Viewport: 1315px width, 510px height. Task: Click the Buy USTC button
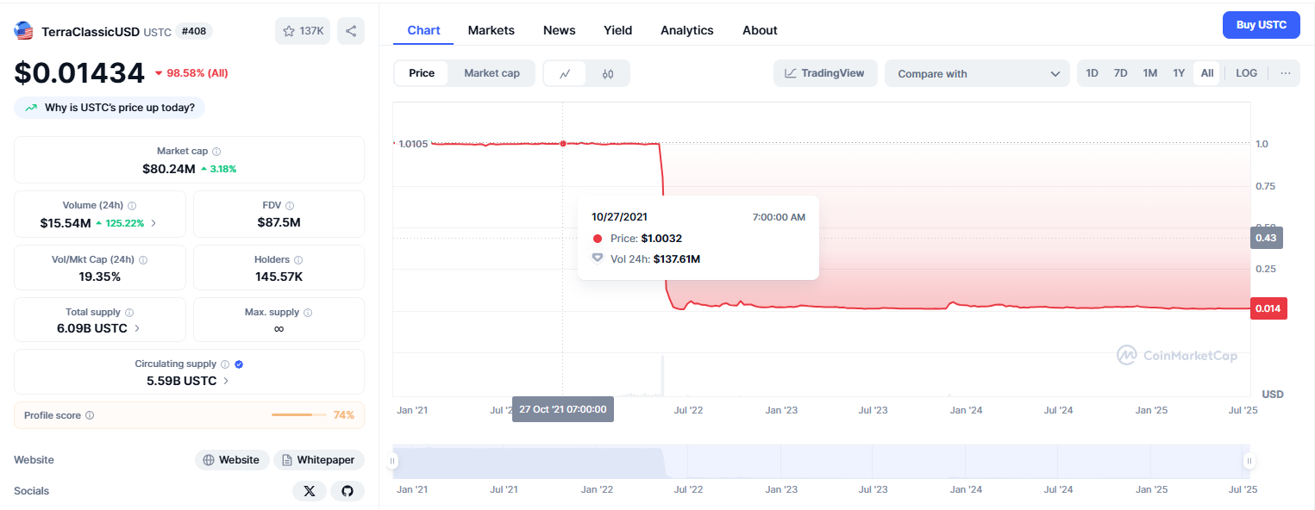(1261, 25)
